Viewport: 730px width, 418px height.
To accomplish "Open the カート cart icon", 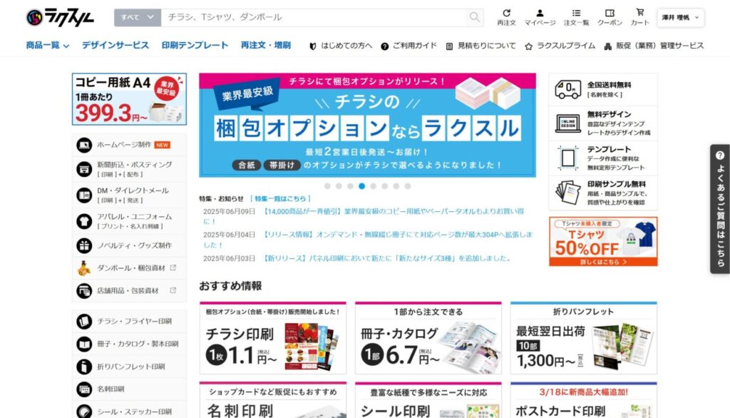I will point(640,13).
